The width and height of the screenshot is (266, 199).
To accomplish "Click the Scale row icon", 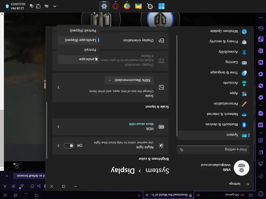I will point(161,87).
